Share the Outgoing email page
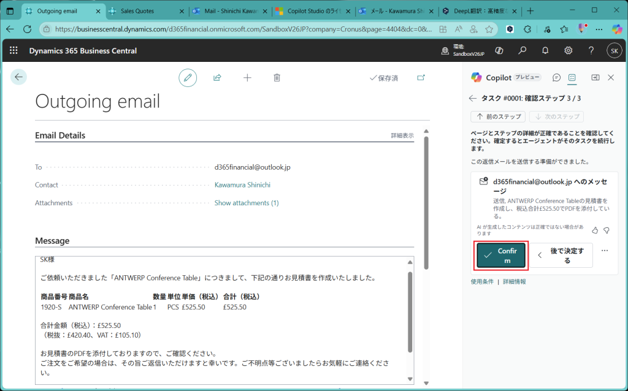 click(218, 78)
